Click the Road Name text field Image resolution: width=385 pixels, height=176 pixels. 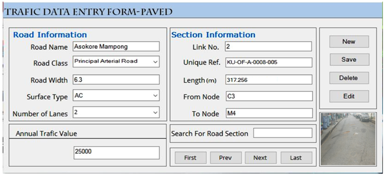point(116,46)
